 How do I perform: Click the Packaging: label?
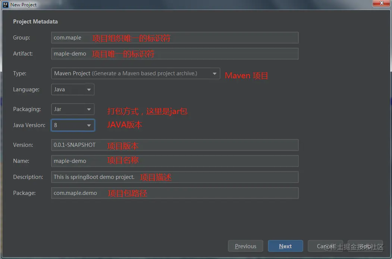tap(27, 109)
